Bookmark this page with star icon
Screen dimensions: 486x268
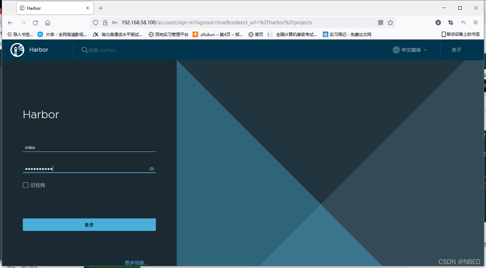click(x=390, y=23)
